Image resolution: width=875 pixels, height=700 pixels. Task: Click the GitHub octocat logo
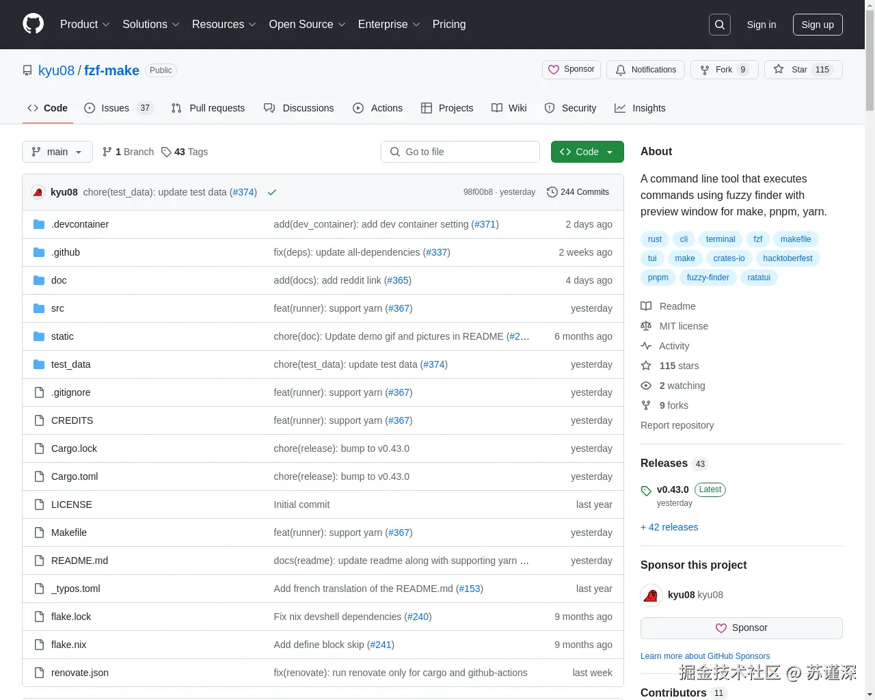(x=33, y=25)
